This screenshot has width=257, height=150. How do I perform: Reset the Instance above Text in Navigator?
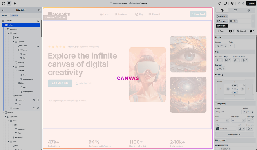tap(34, 100)
